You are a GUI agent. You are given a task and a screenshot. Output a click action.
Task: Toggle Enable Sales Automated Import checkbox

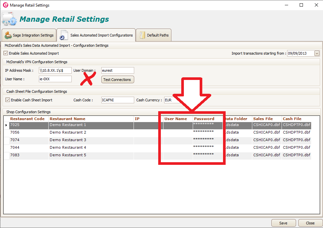6,53
